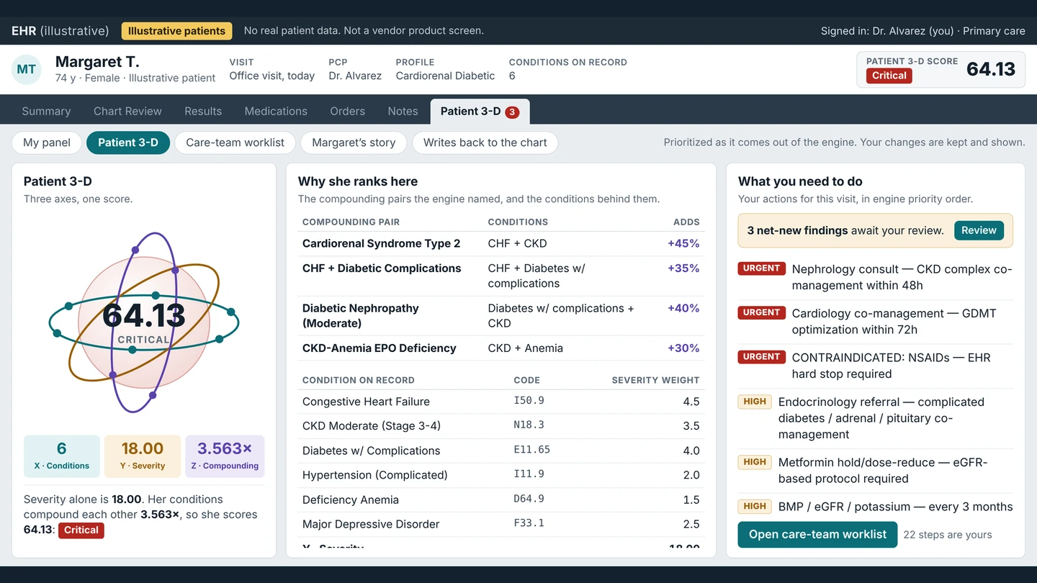Select the Cardiorenal Syndrome Type 2 row
1037x583 pixels.
[501, 243]
